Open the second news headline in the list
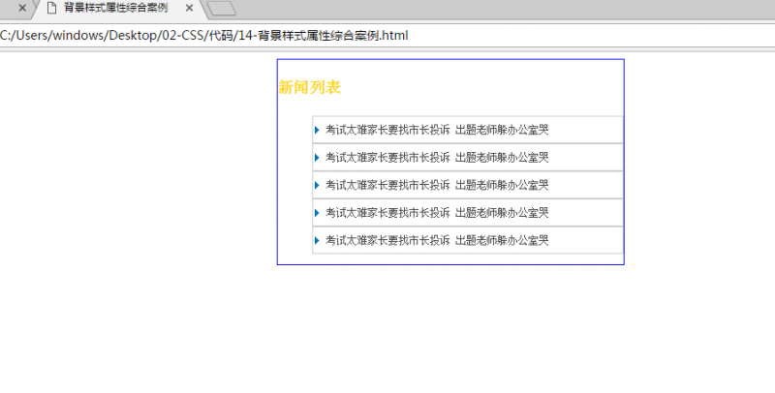Image resolution: width=775 pixels, height=393 pixels. (x=437, y=157)
